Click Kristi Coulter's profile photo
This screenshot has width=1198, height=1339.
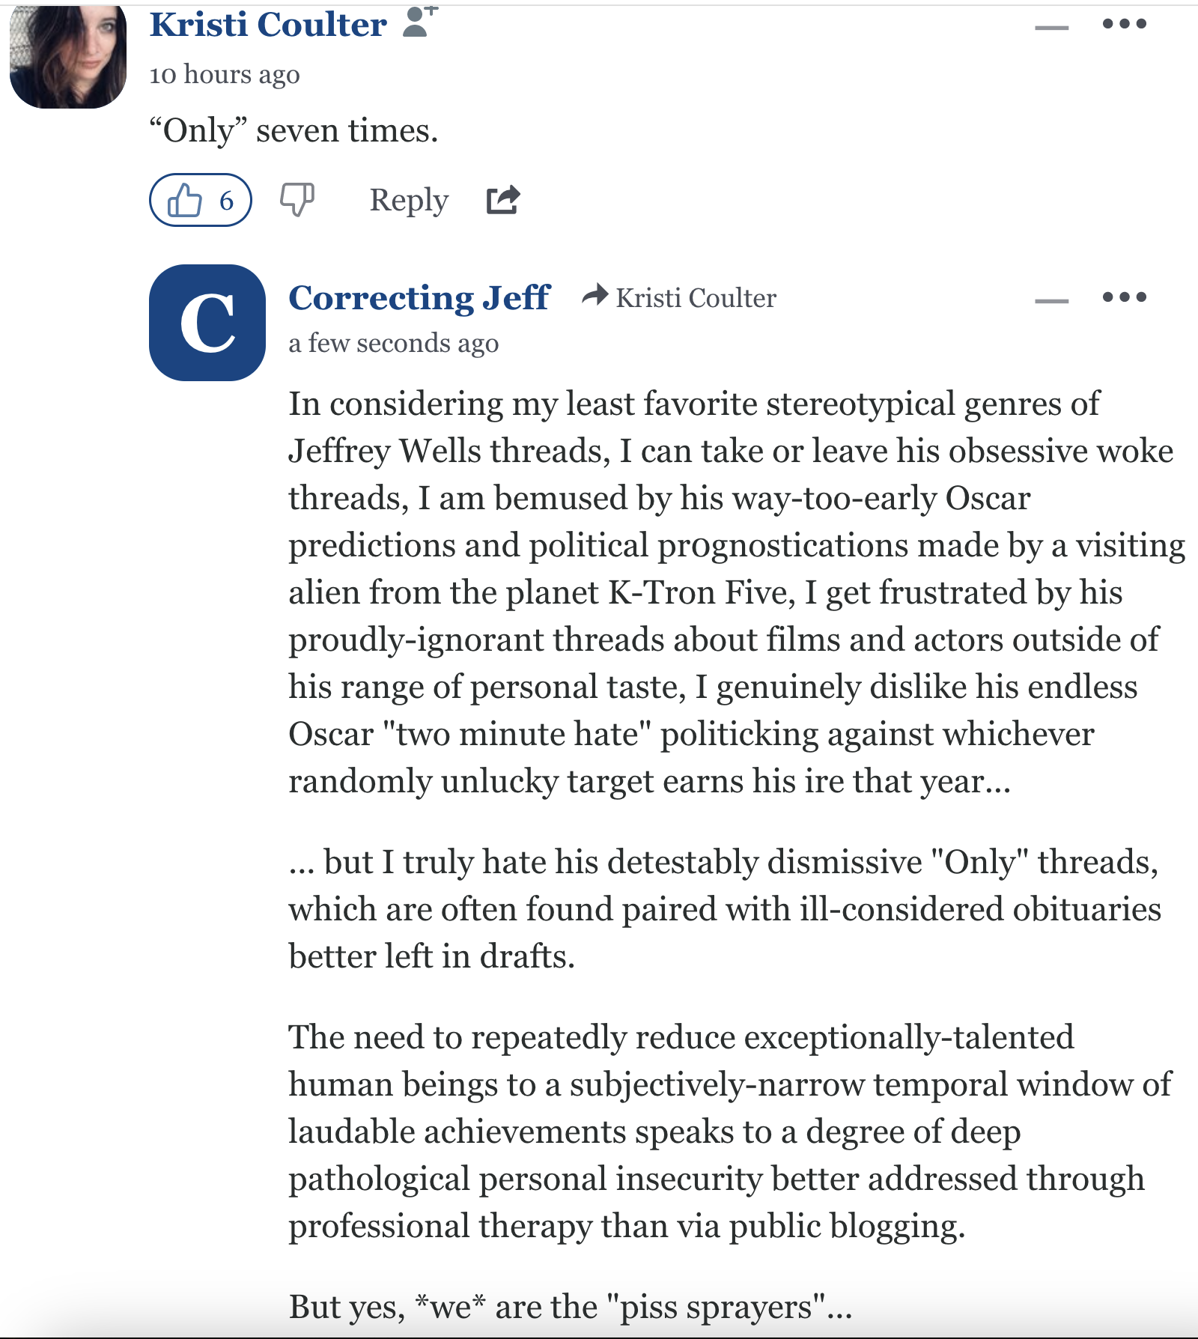(x=68, y=56)
